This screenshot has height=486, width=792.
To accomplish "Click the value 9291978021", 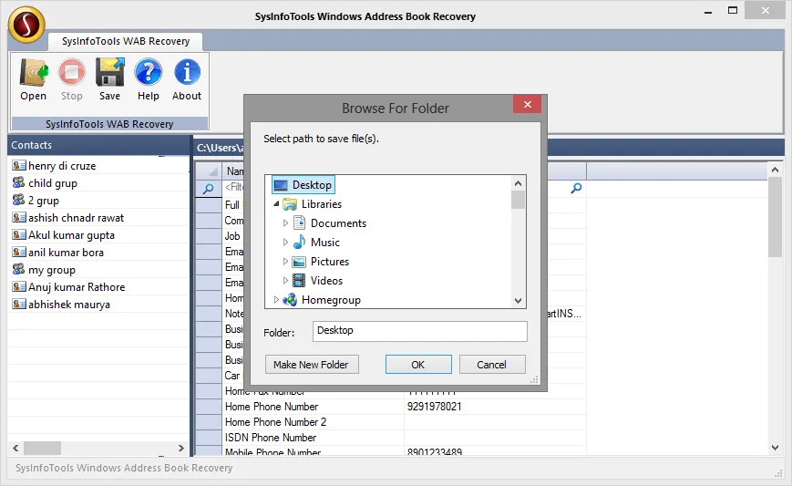I will [x=435, y=407].
